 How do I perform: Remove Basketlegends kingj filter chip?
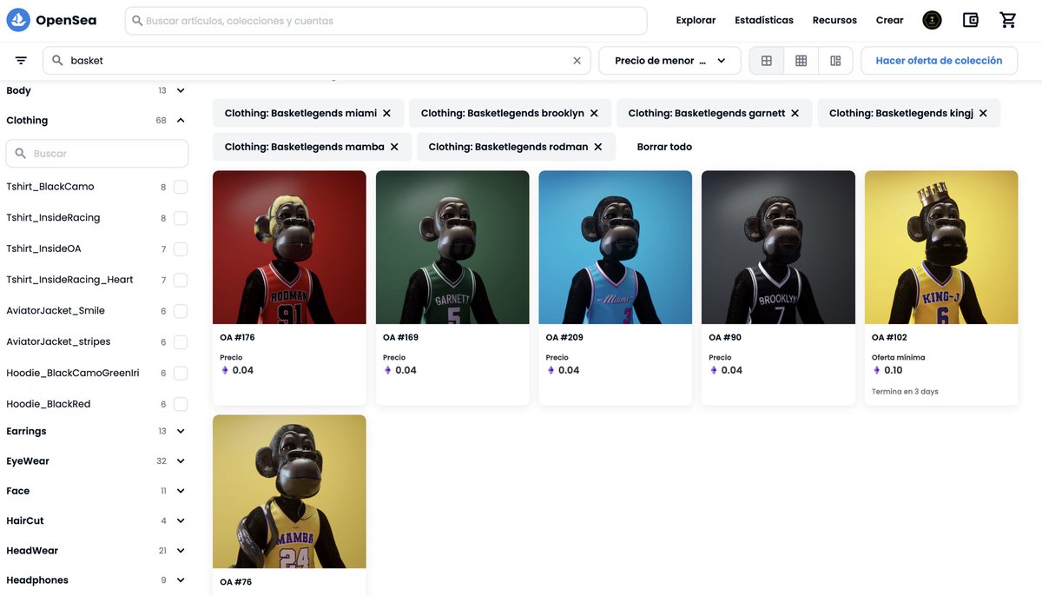click(x=983, y=113)
